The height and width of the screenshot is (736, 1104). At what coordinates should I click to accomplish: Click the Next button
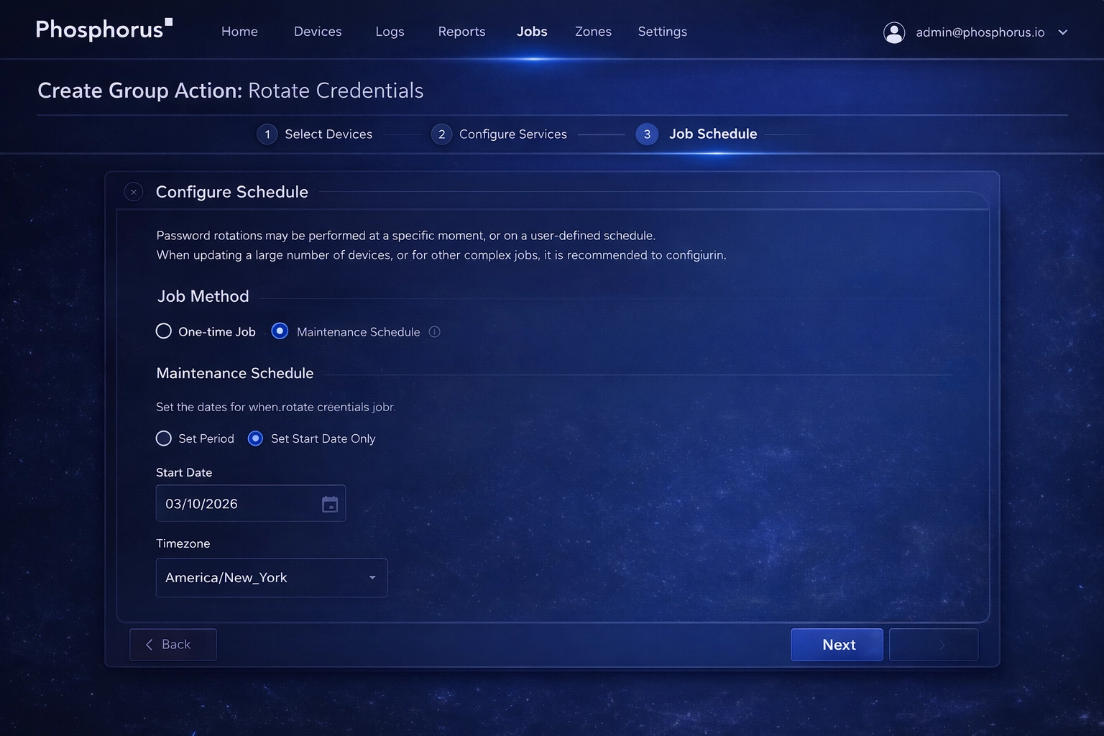tap(837, 645)
